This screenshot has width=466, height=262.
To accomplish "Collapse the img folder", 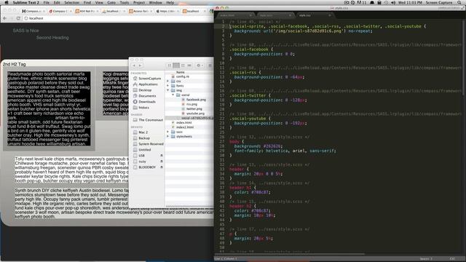I will 168,90.
